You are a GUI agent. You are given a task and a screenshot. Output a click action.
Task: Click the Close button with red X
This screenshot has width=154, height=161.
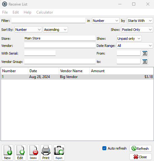[140, 157]
